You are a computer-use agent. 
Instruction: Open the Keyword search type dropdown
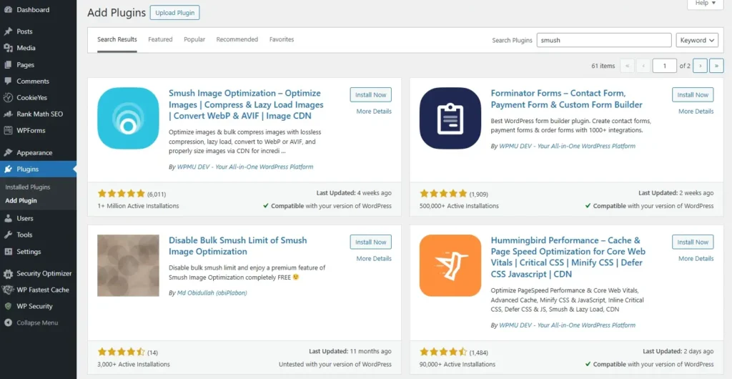[697, 40]
